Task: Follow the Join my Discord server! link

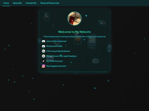Action: coord(57,41)
